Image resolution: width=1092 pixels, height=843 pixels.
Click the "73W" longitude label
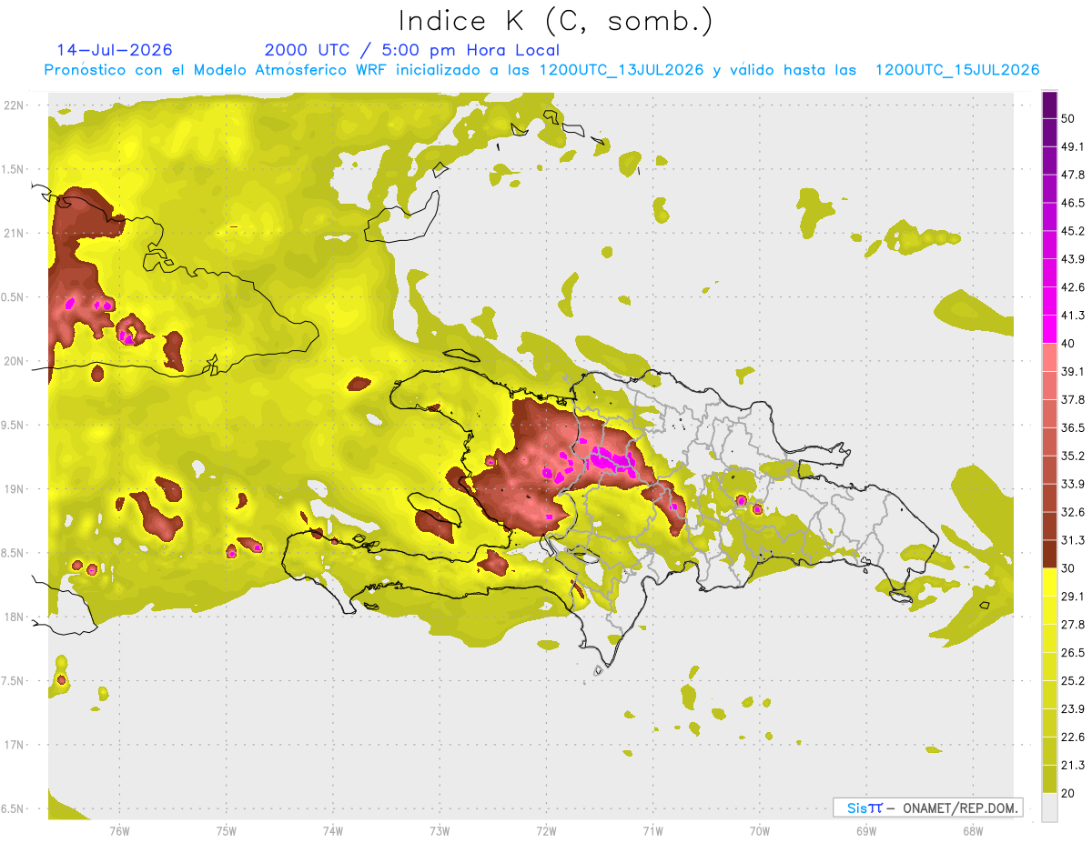click(440, 831)
